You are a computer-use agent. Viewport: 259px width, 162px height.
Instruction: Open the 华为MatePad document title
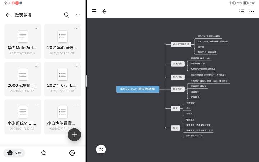(22, 48)
